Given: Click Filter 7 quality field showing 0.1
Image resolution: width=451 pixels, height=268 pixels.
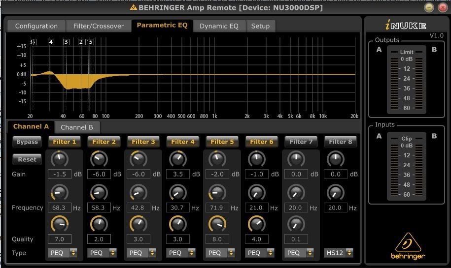Looking at the screenshot, I should (x=296, y=239).
